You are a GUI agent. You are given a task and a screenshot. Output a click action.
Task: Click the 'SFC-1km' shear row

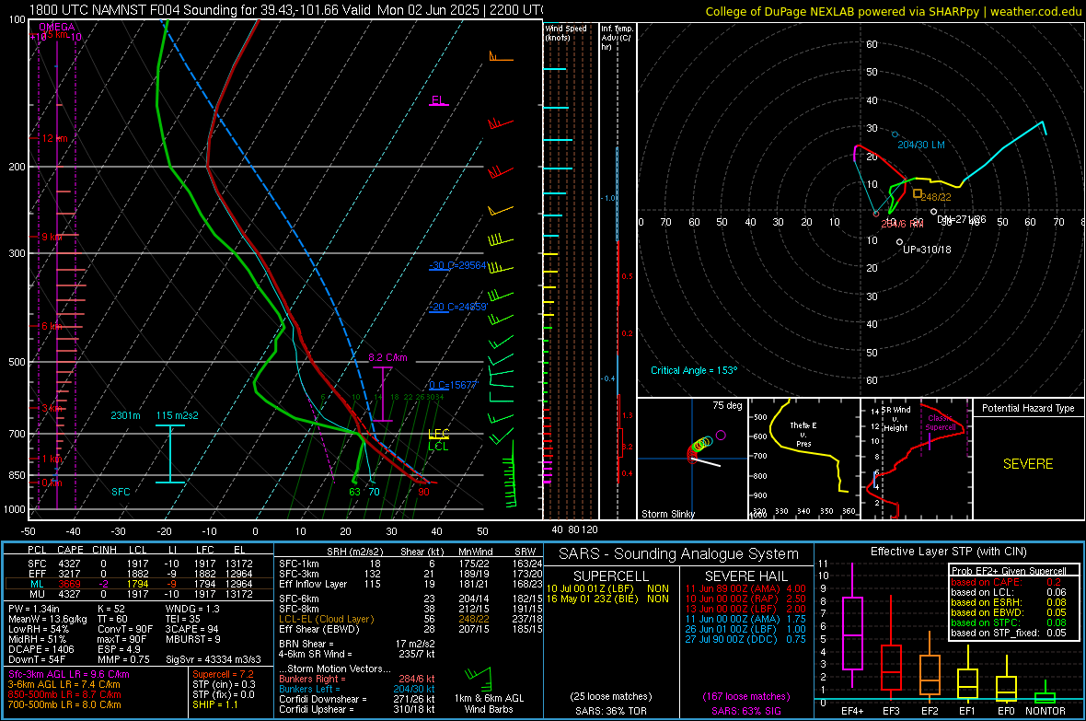(x=410, y=564)
